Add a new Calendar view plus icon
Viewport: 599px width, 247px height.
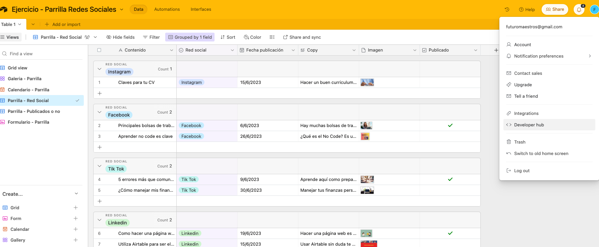point(76,229)
